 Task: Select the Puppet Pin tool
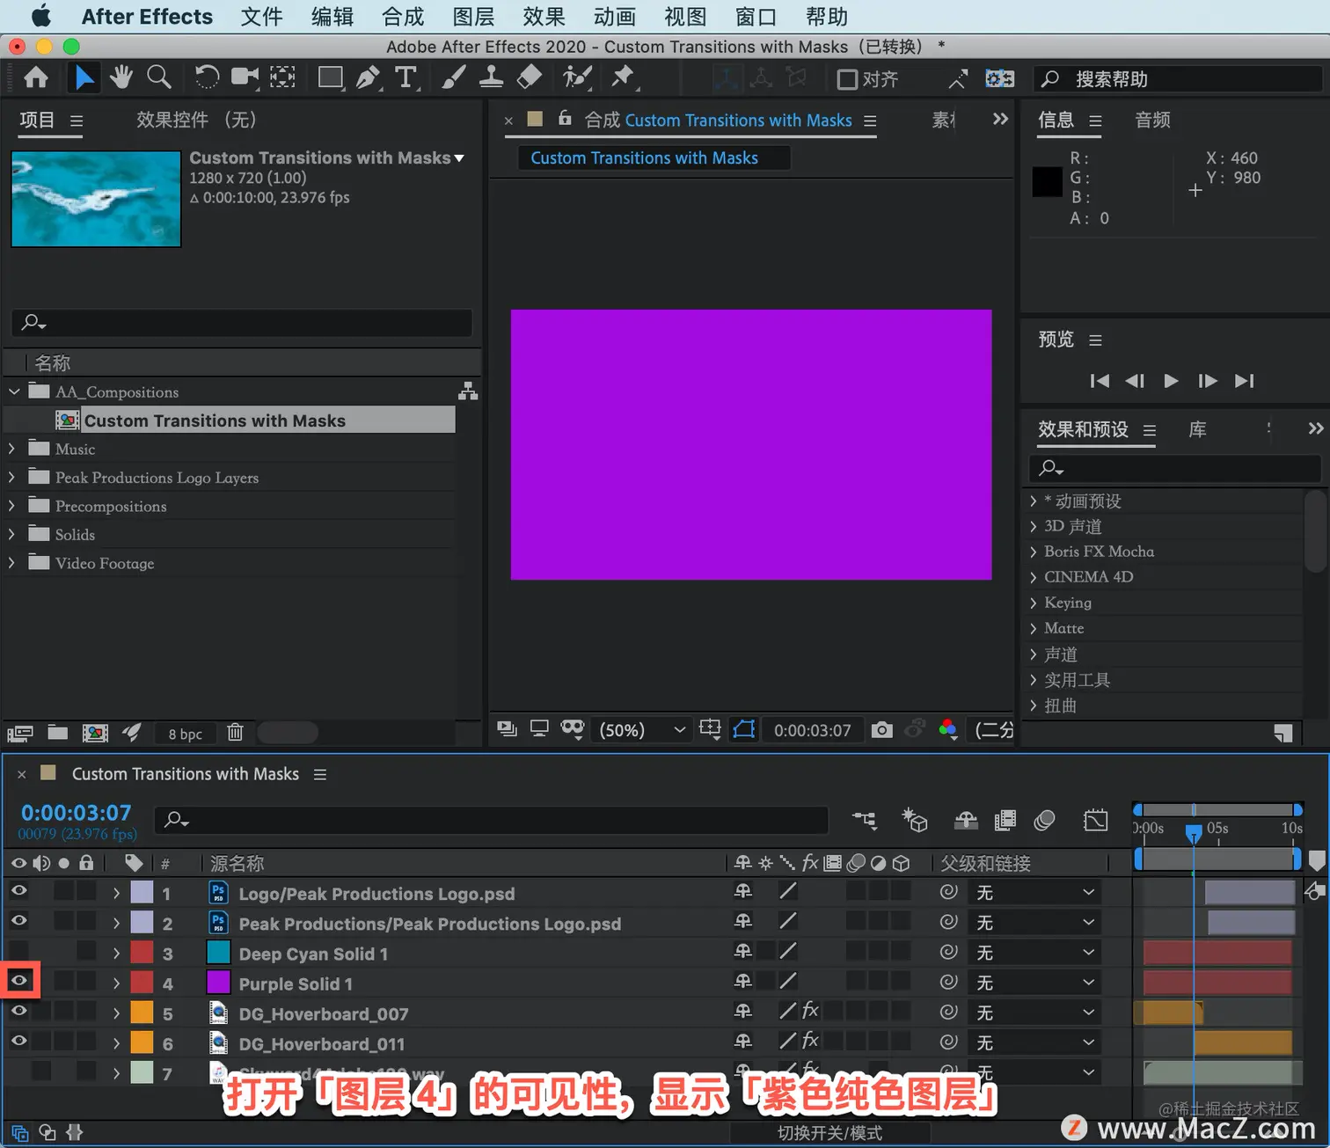tap(623, 78)
